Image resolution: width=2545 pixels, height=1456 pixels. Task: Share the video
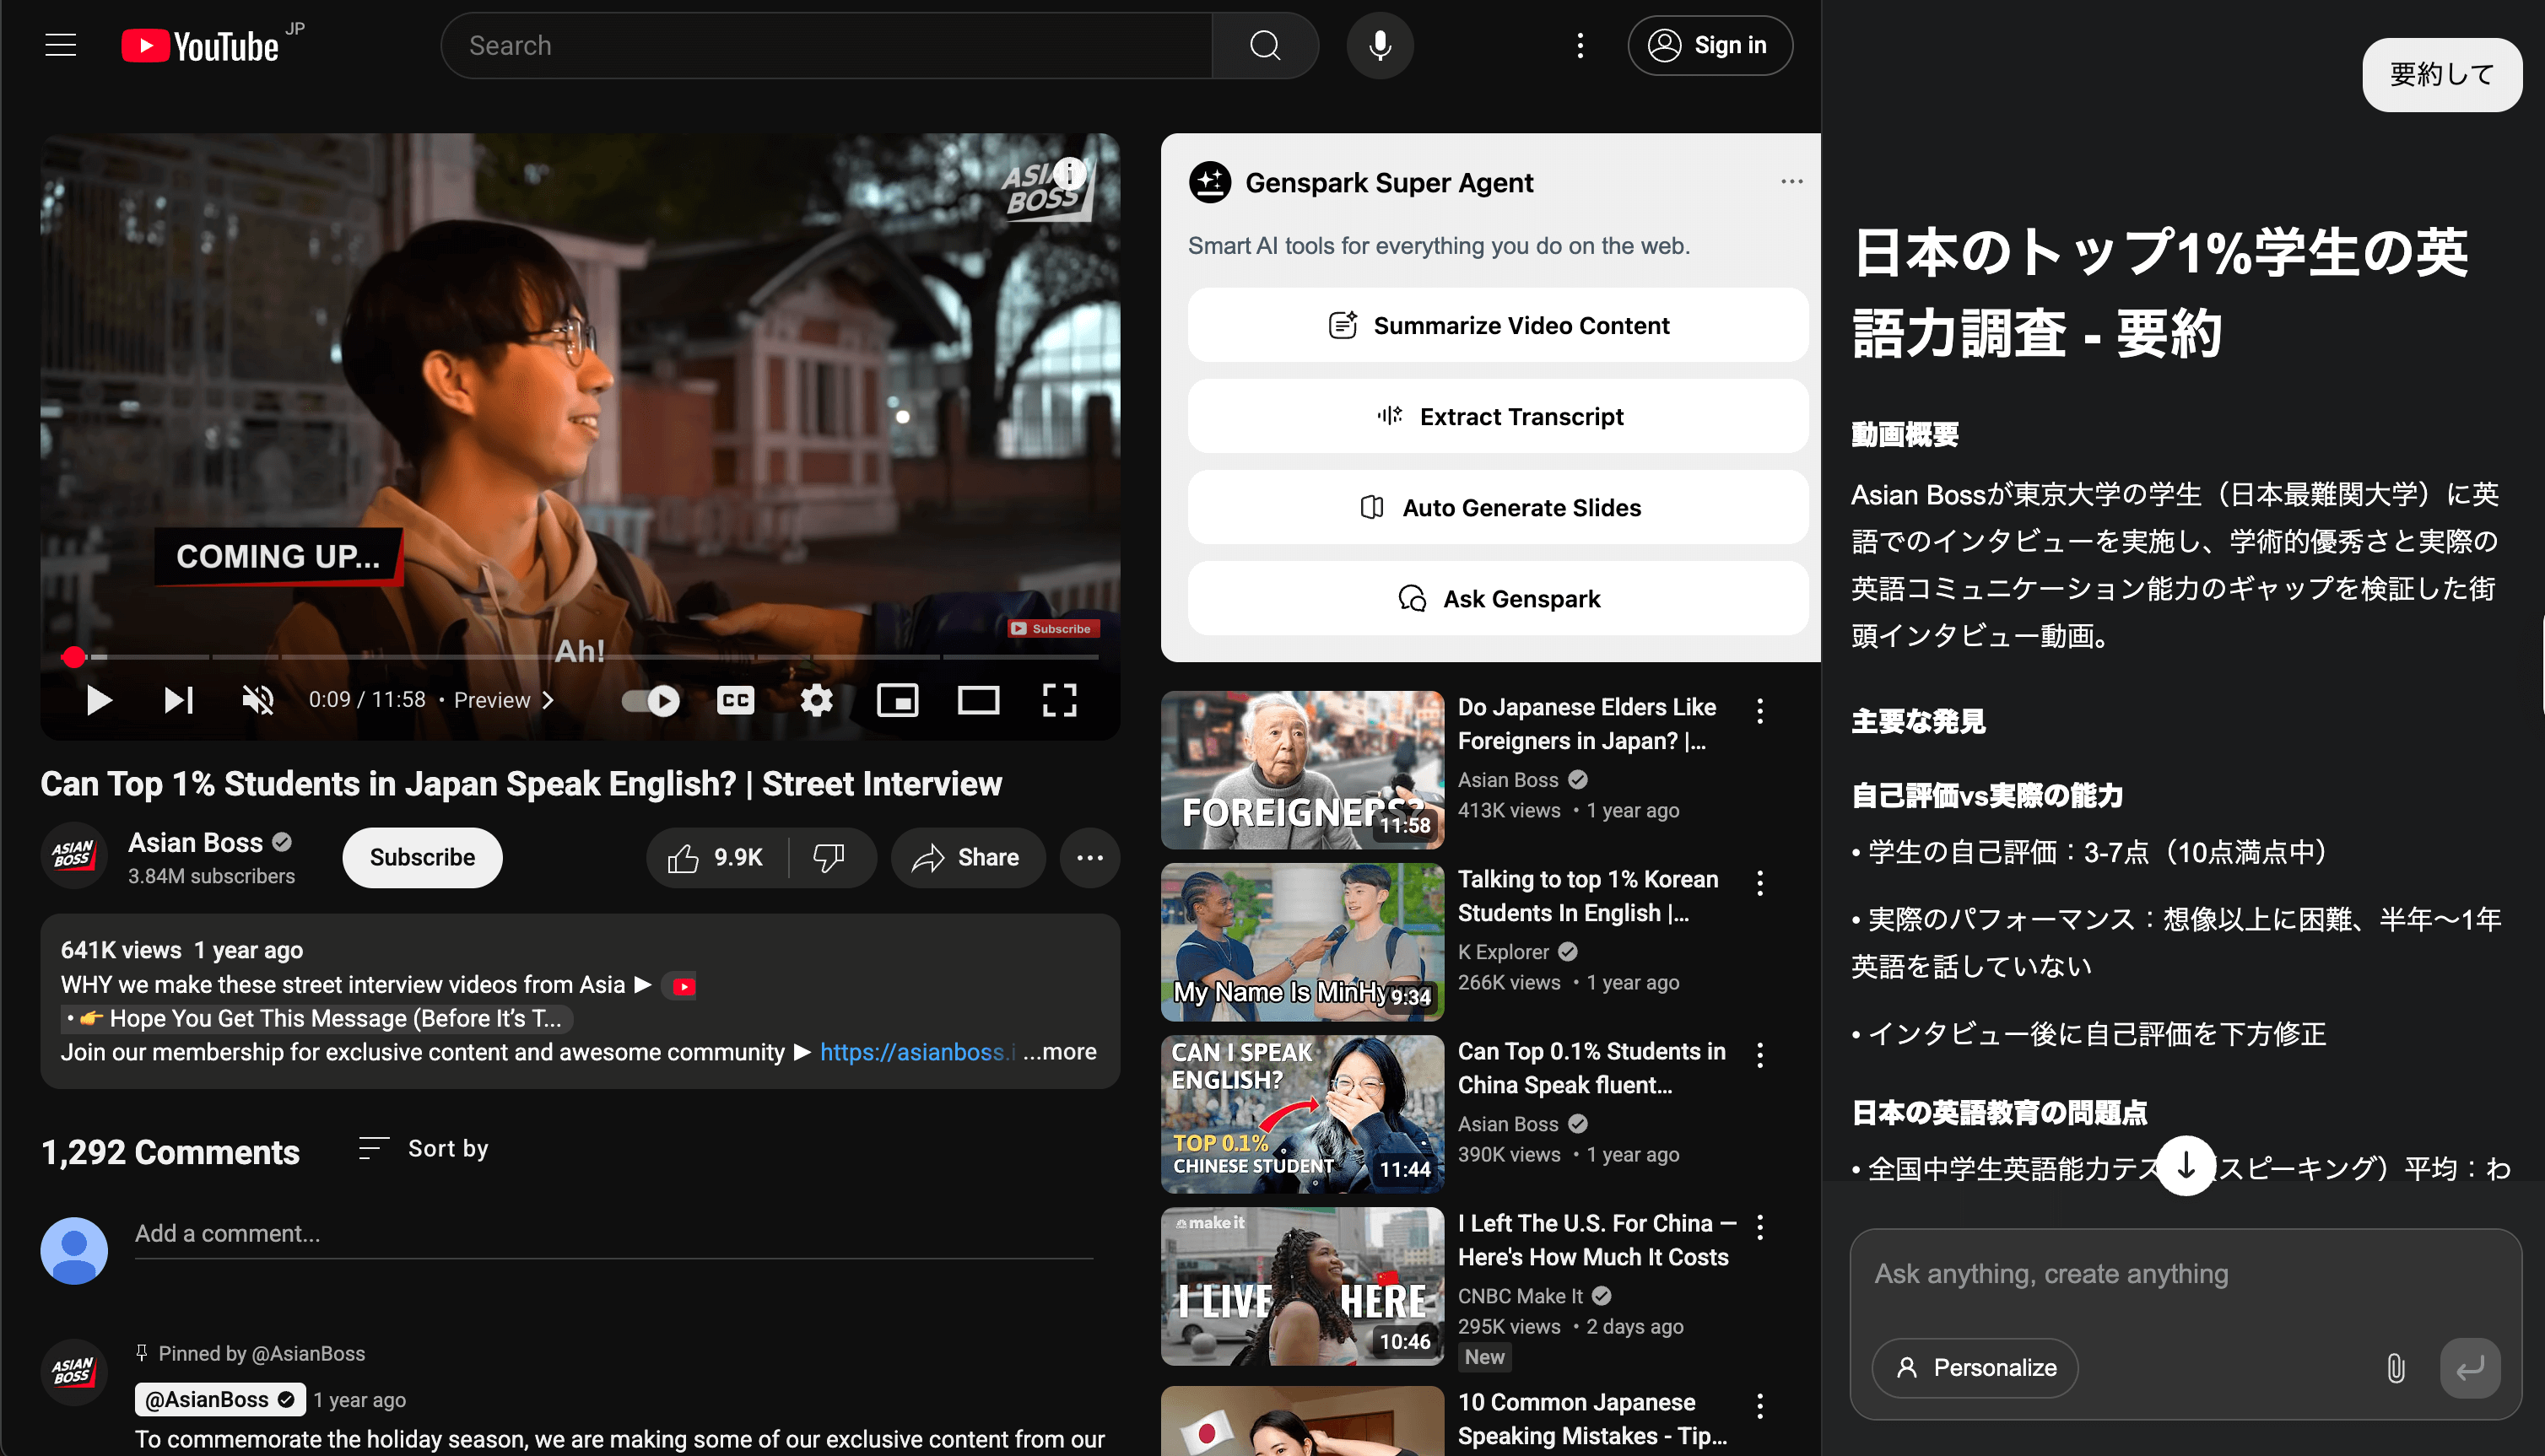click(x=967, y=857)
